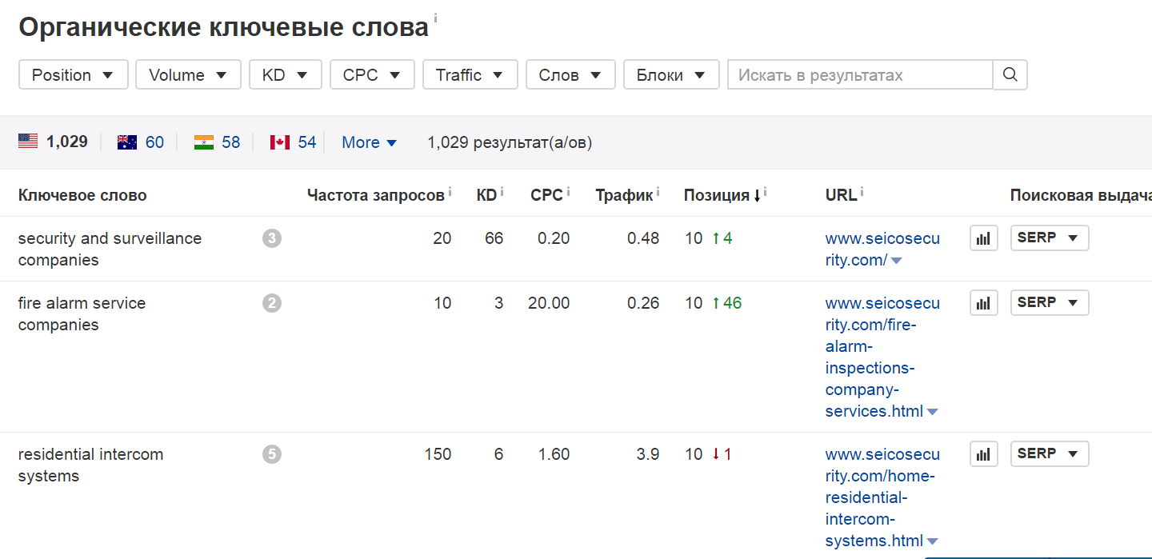
Task: Open the Volume filter dropdown
Action: point(188,74)
